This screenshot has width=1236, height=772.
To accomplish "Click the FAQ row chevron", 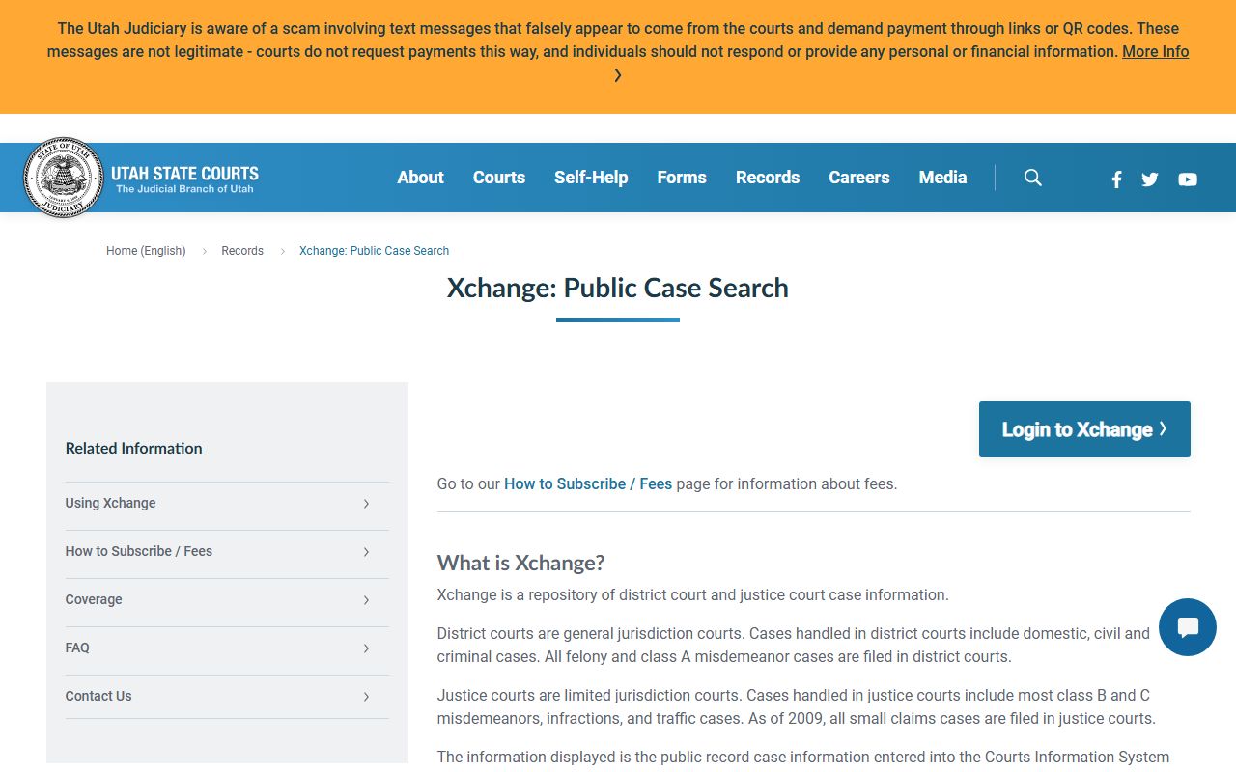I will coord(366,648).
